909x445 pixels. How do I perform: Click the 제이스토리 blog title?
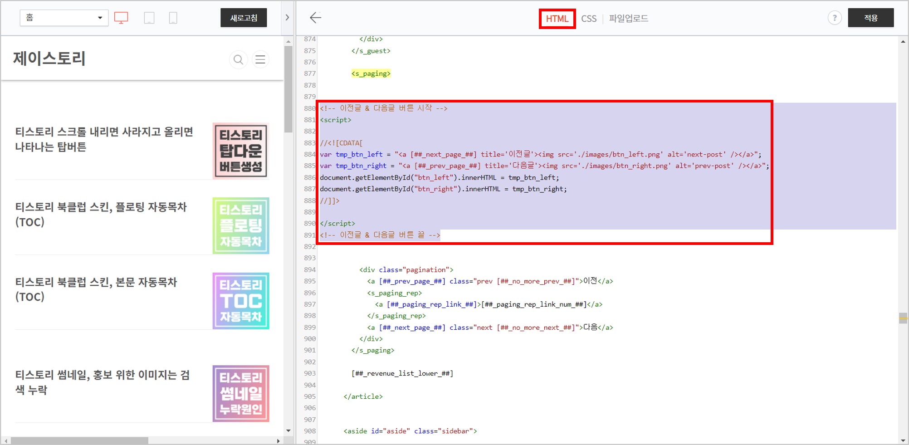[x=49, y=59]
